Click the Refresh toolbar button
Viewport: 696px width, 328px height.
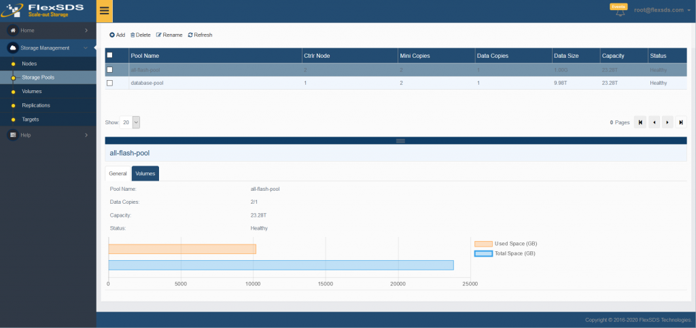click(200, 35)
